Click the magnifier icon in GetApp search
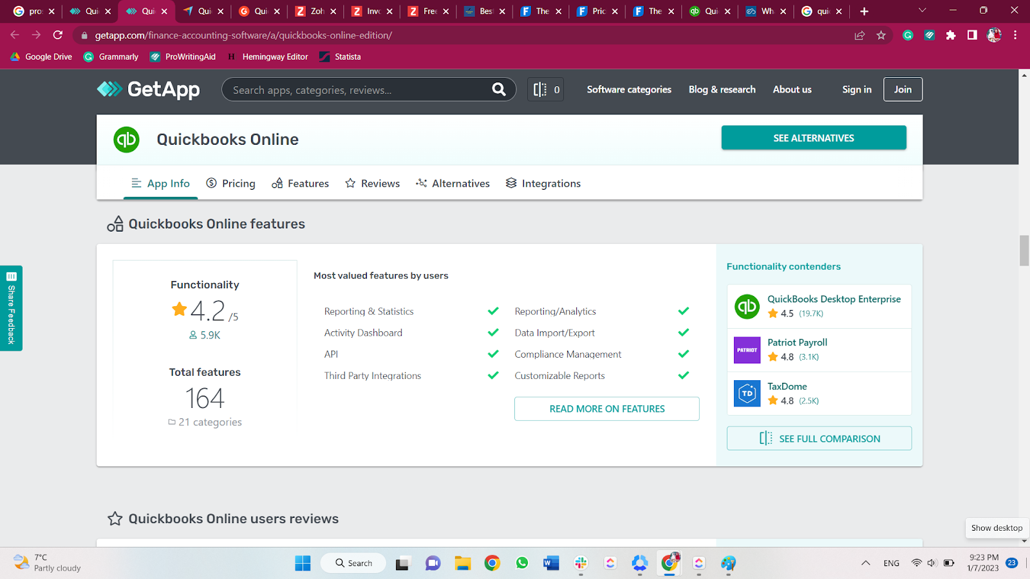 (x=499, y=89)
